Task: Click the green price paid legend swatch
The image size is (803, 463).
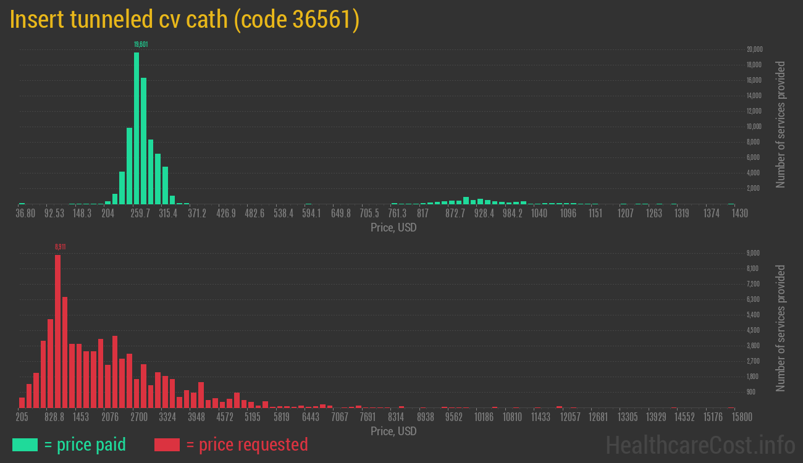Action: point(25,444)
